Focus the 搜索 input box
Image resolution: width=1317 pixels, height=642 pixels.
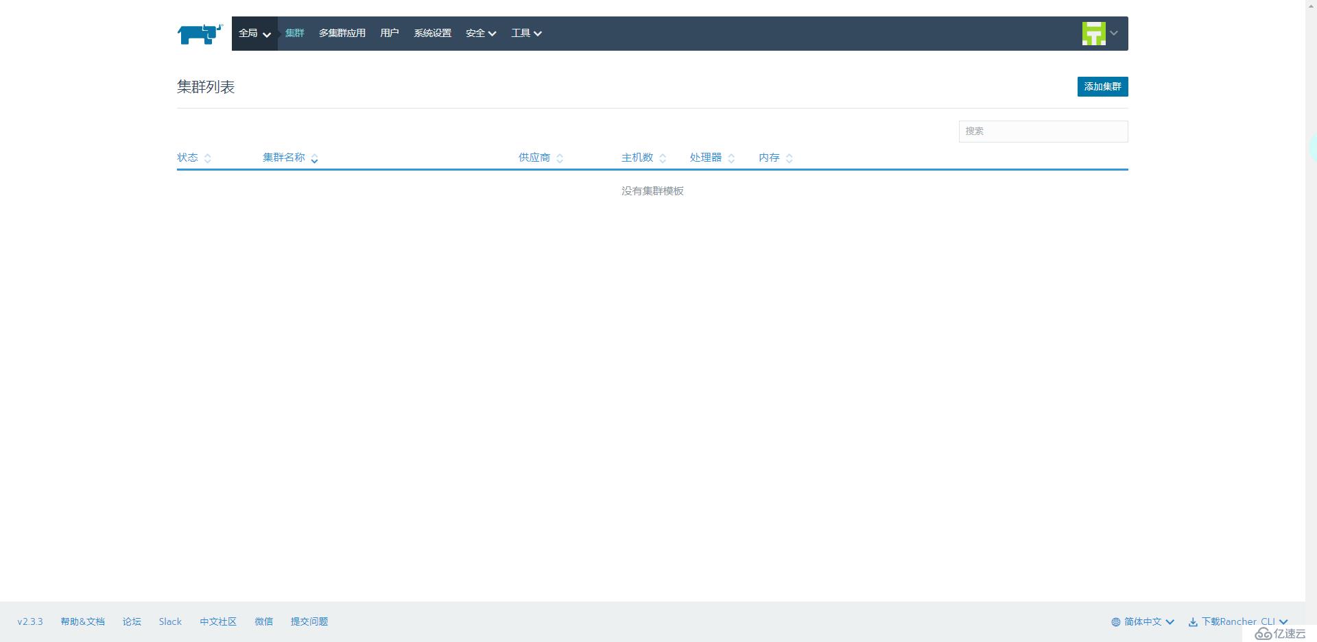point(1043,132)
